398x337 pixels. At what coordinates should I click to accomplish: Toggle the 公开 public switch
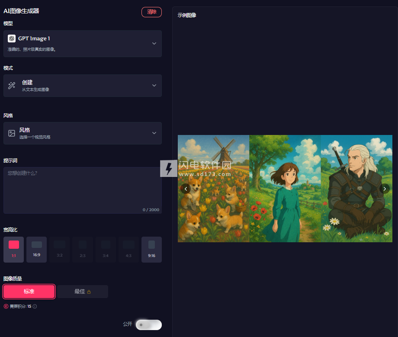click(149, 325)
